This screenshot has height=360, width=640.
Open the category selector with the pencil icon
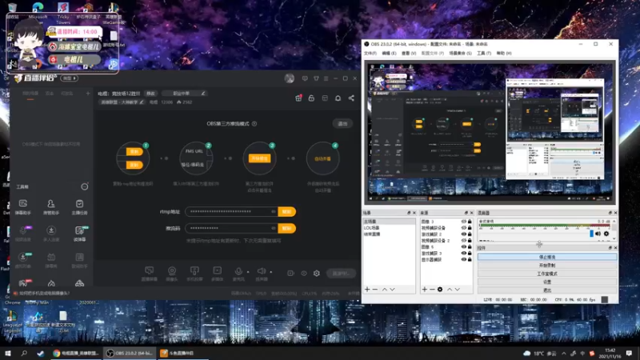[184, 94]
